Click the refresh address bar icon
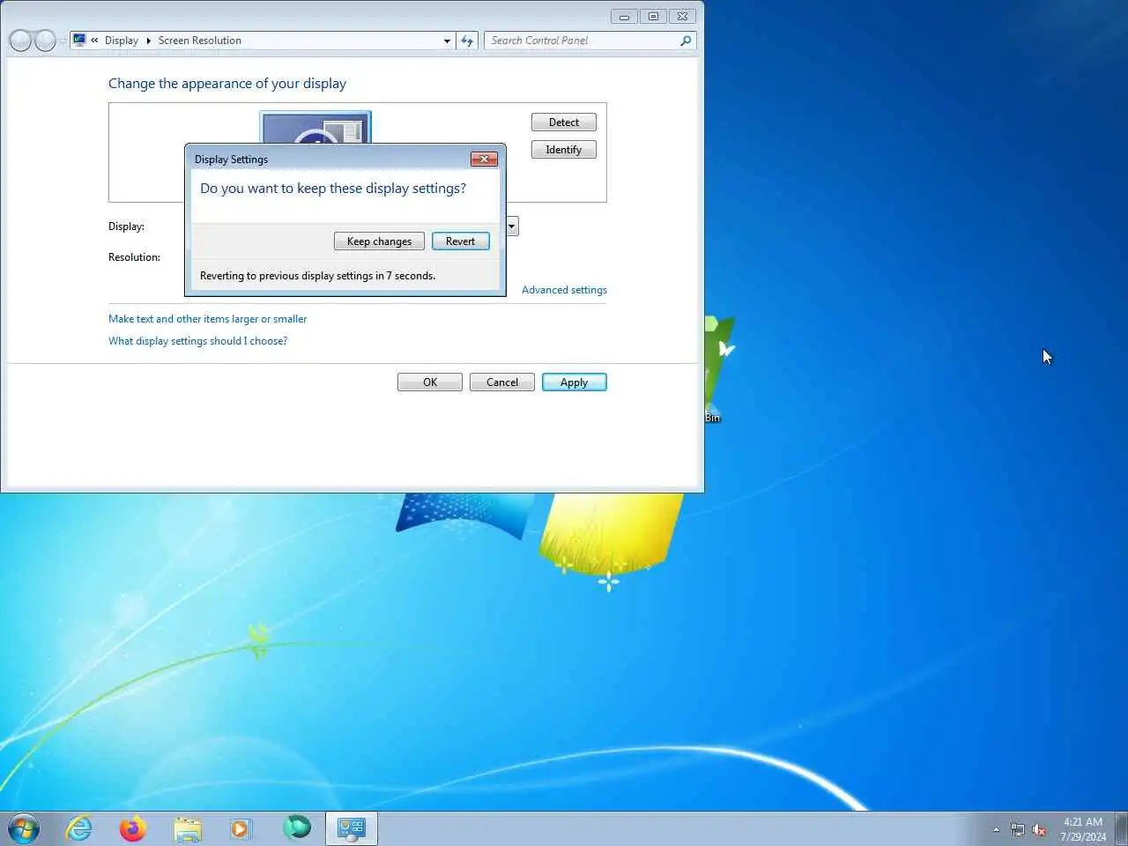1128x846 pixels. pyautogui.click(x=467, y=41)
